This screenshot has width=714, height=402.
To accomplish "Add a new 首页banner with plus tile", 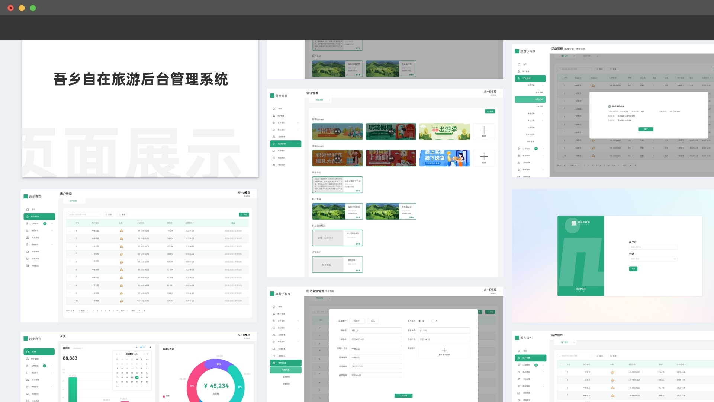I will tap(484, 131).
